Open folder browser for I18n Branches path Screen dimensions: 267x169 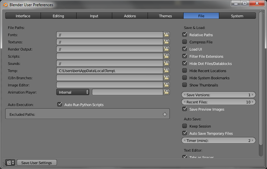pyautogui.click(x=166, y=78)
